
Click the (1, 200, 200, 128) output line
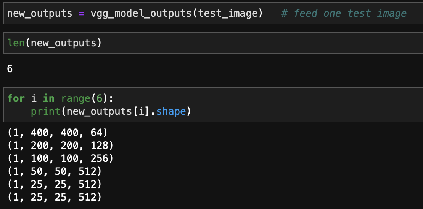(x=60, y=146)
